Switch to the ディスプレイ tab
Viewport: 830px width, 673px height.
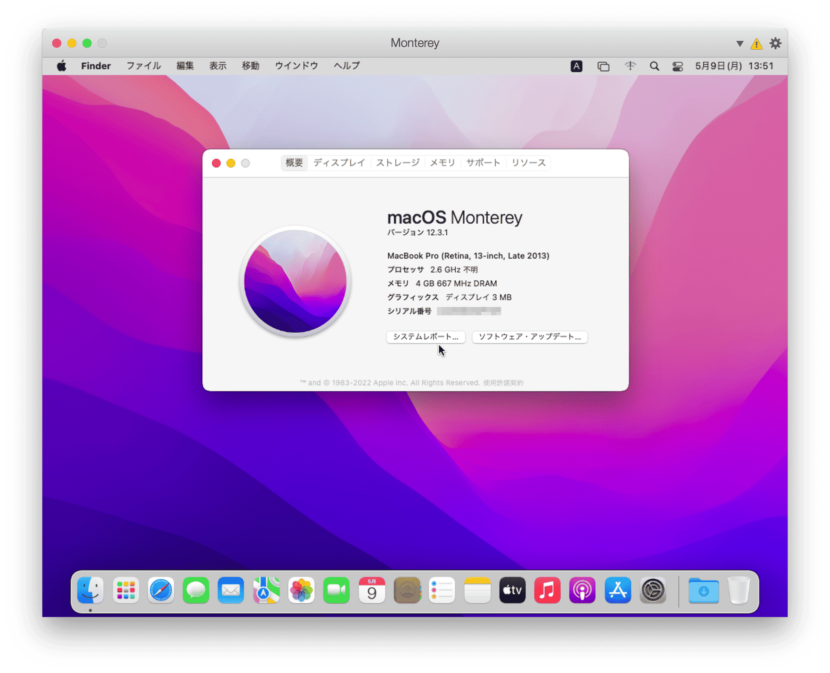tap(339, 163)
